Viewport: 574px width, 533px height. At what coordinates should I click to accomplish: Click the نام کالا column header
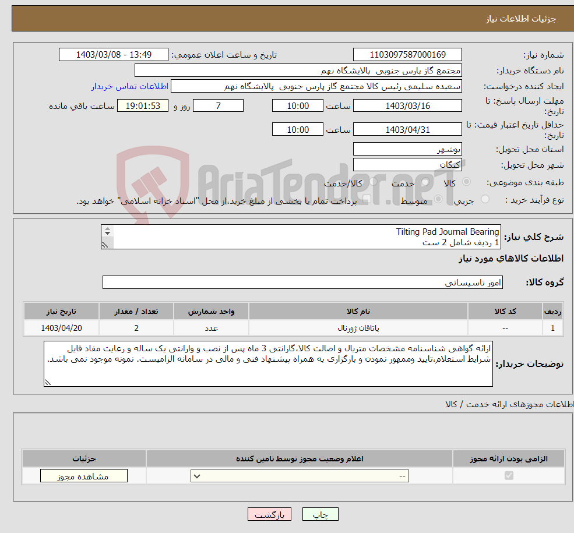click(x=358, y=311)
